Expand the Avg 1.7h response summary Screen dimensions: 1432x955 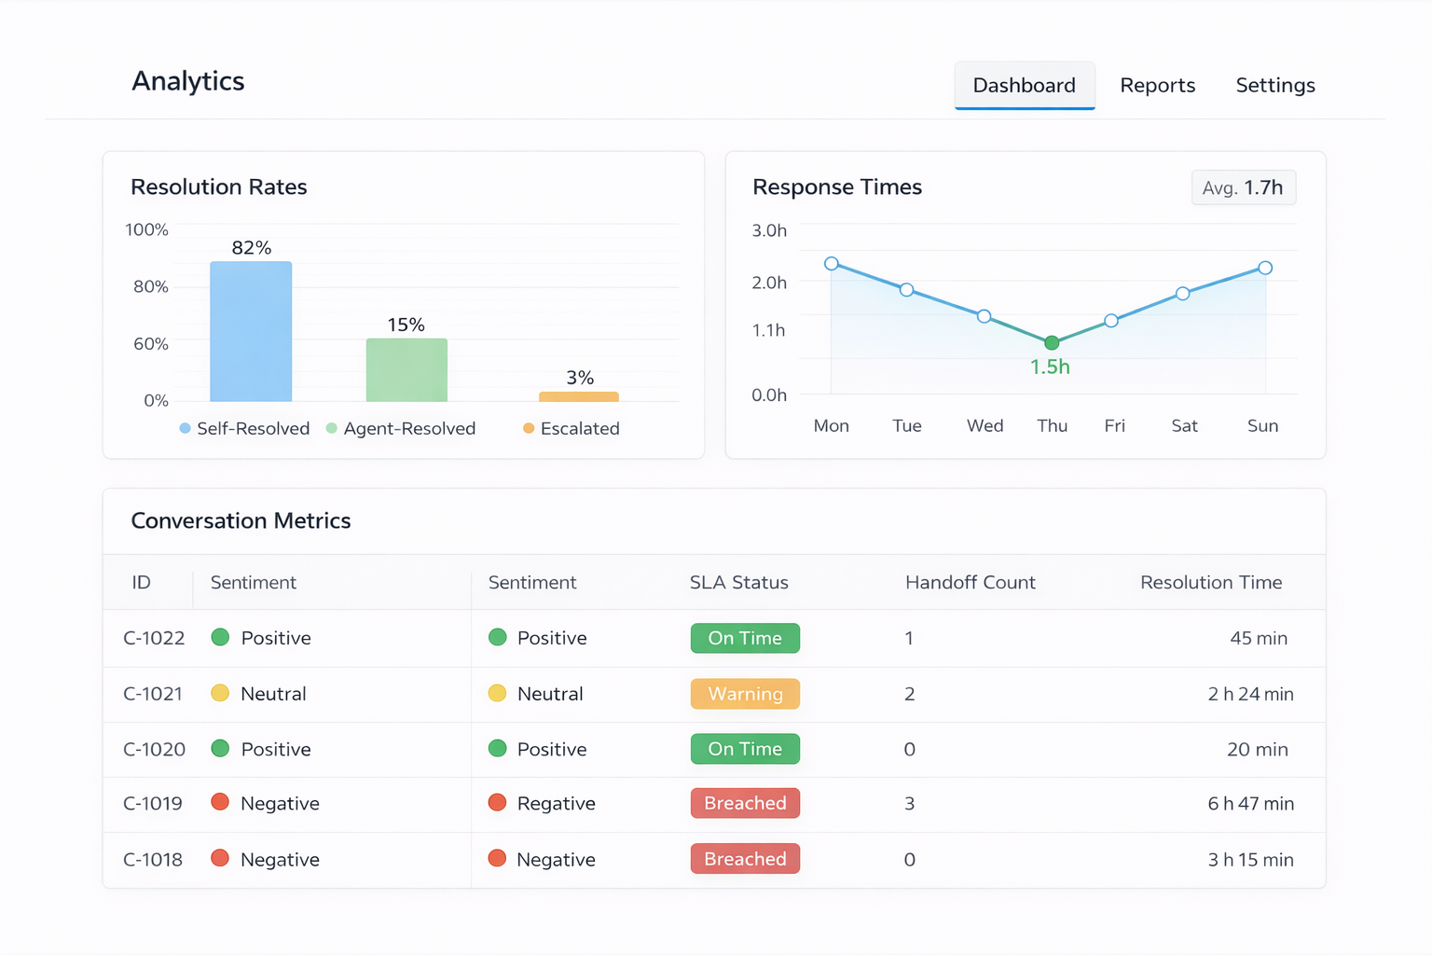(x=1244, y=187)
